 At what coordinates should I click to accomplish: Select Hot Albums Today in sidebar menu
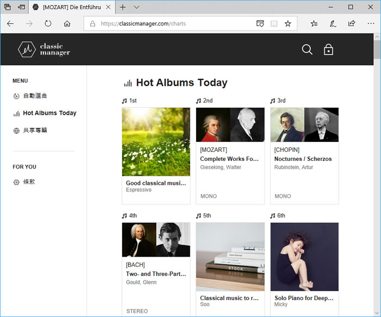pos(49,113)
